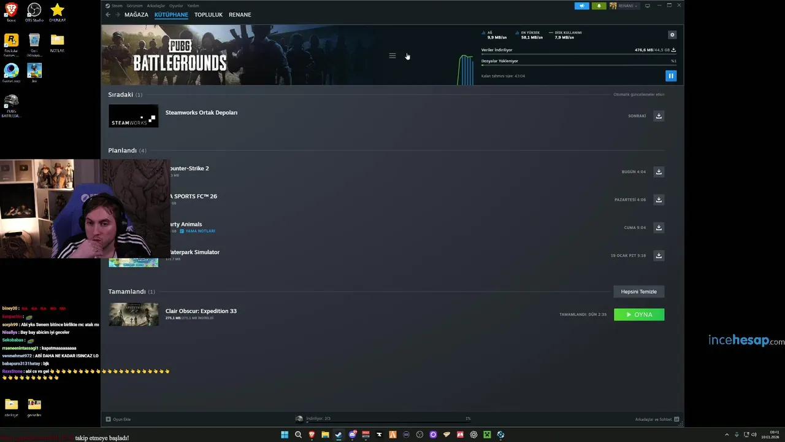The height and width of the screenshot is (442, 785).
Task: Start Waterpark Simulator update download
Action: coord(659,255)
